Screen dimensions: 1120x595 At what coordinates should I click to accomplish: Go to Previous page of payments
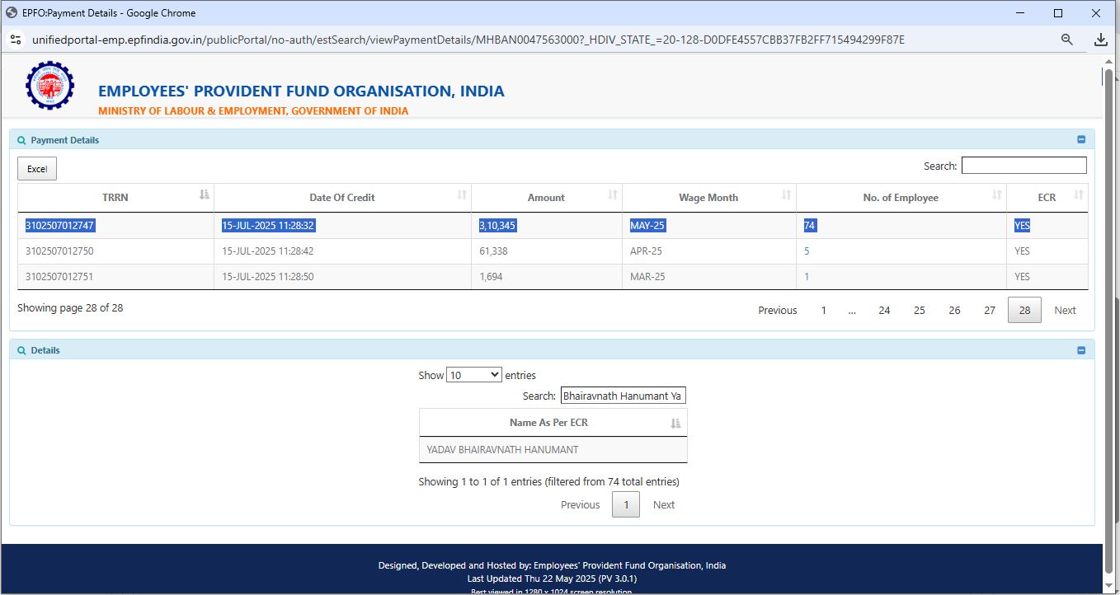coord(778,311)
